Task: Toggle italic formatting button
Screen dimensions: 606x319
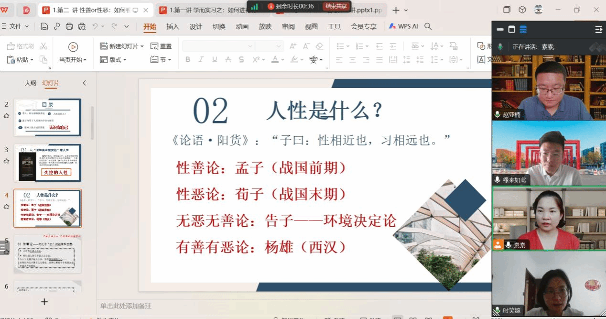Action: (x=201, y=60)
